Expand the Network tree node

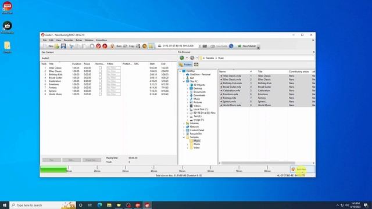coord(184,127)
